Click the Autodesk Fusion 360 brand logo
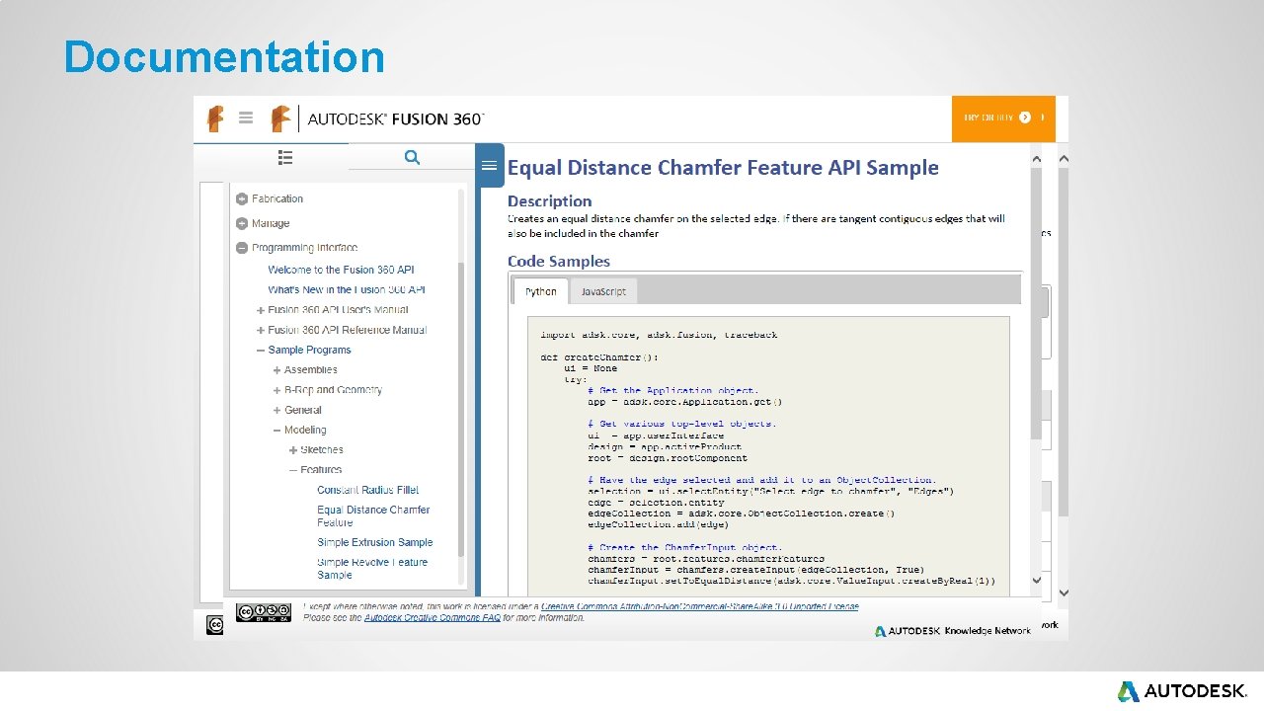Viewport: 1264px width, 711px height. coord(379,118)
